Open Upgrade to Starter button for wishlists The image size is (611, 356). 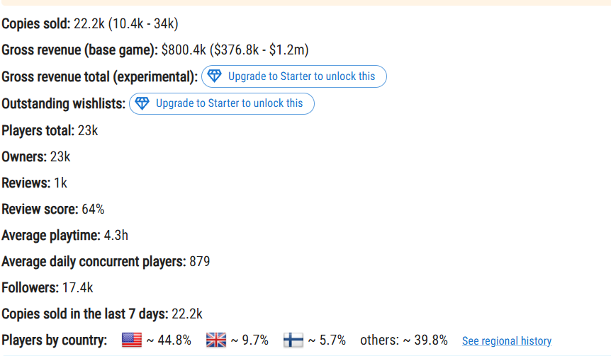coord(222,103)
